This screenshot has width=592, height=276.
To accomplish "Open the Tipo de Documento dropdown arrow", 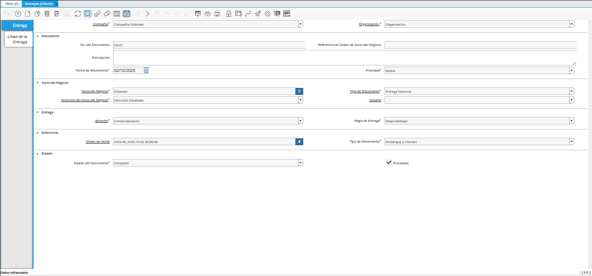I will pyautogui.click(x=572, y=91).
